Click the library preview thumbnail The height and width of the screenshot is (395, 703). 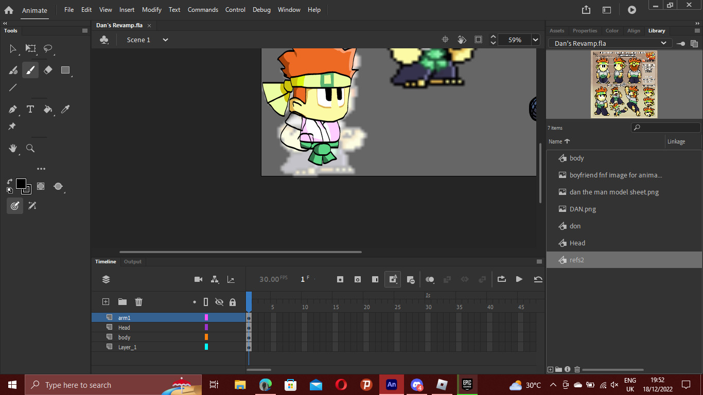(624, 84)
